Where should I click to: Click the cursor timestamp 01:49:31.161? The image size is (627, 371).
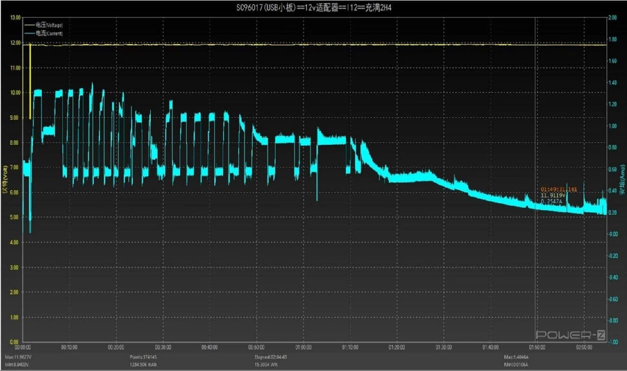click(x=559, y=190)
